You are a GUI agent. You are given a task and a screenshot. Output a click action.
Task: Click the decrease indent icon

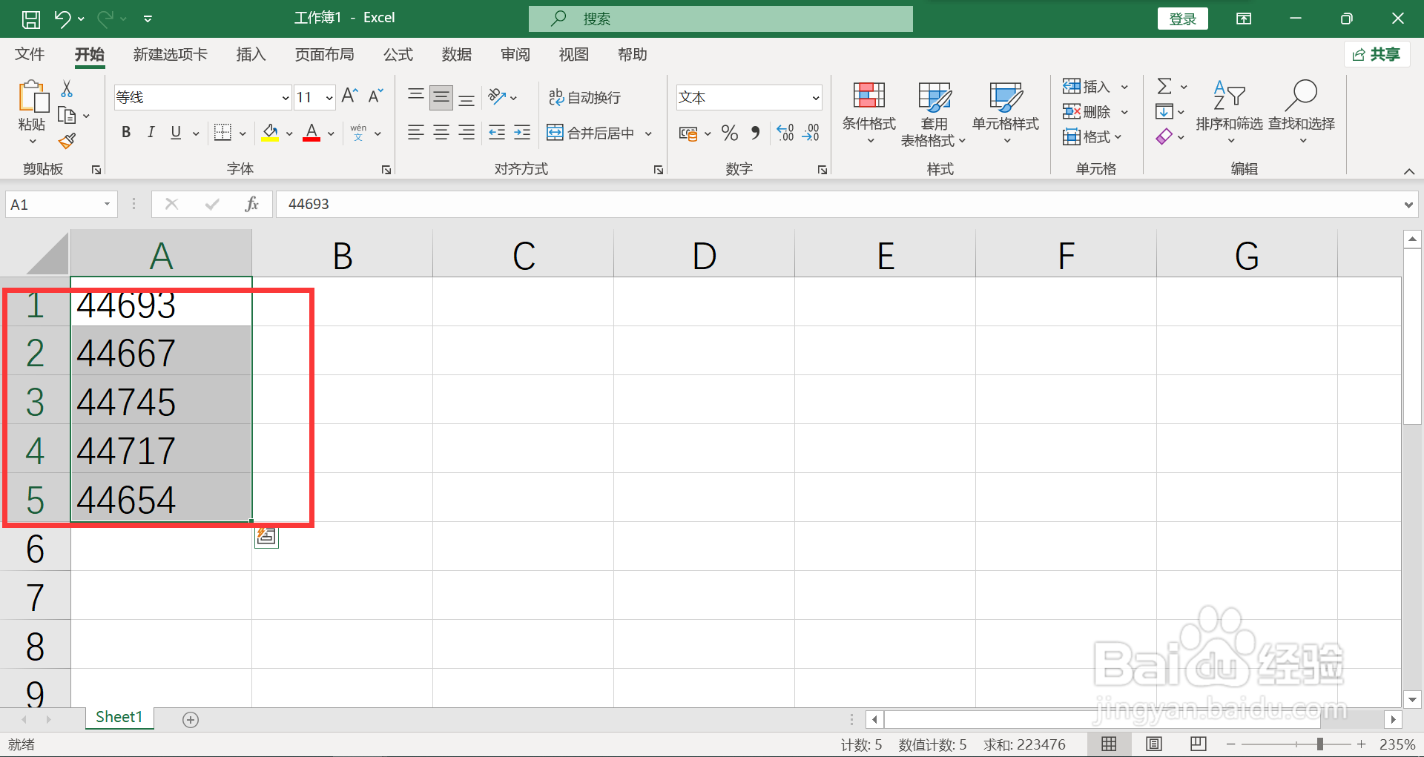point(497,133)
